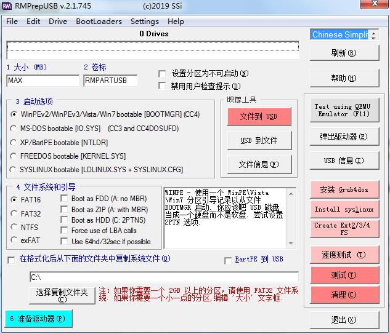Click 安装 Grub4dos button
Image resolution: width=390 pixels, height=334 pixels.
[344, 190]
